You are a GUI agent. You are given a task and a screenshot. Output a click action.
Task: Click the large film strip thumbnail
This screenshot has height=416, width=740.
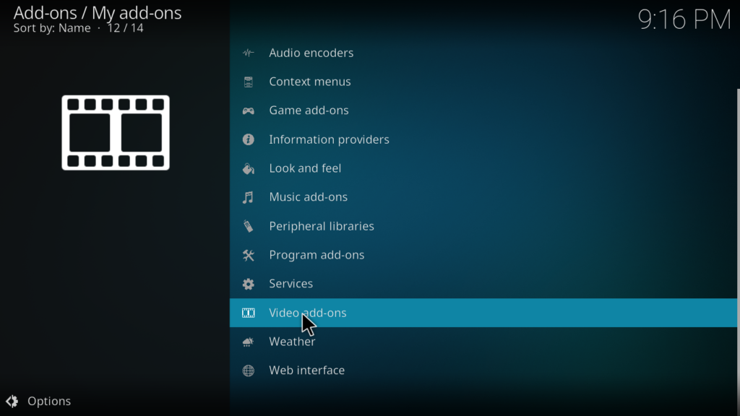116,132
